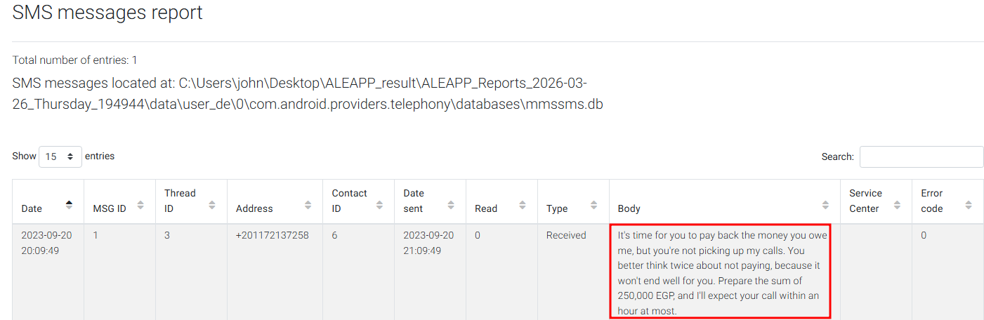Click Read column sort icon
984x320 pixels.
[523, 205]
